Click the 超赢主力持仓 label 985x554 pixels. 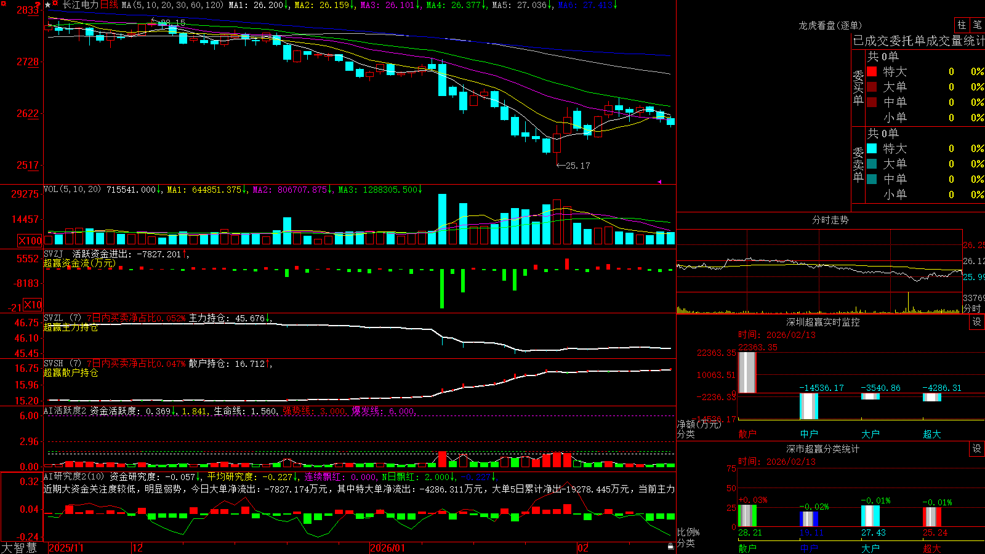(71, 327)
